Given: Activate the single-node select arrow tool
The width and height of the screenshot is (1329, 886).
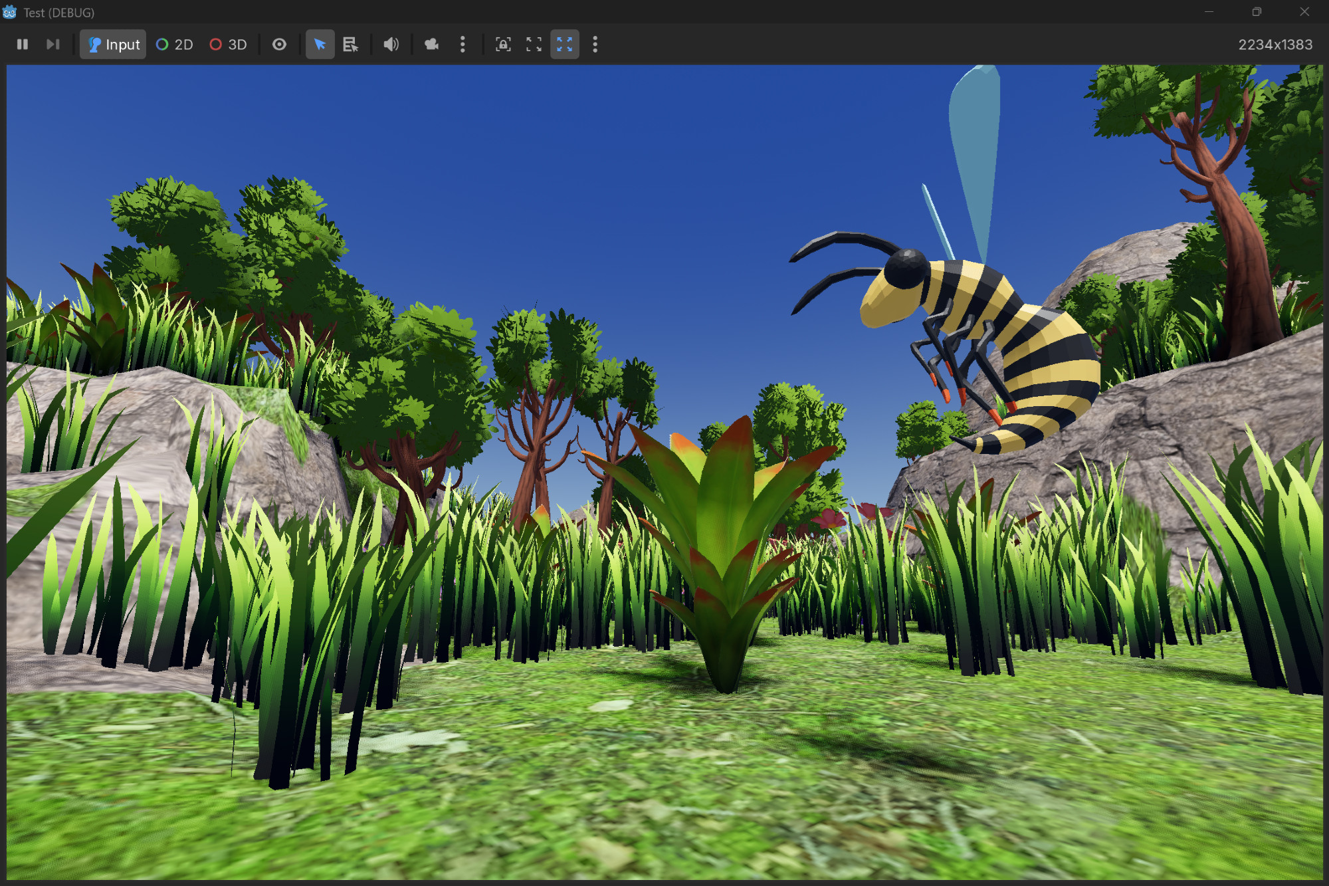Looking at the screenshot, I should (320, 45).
